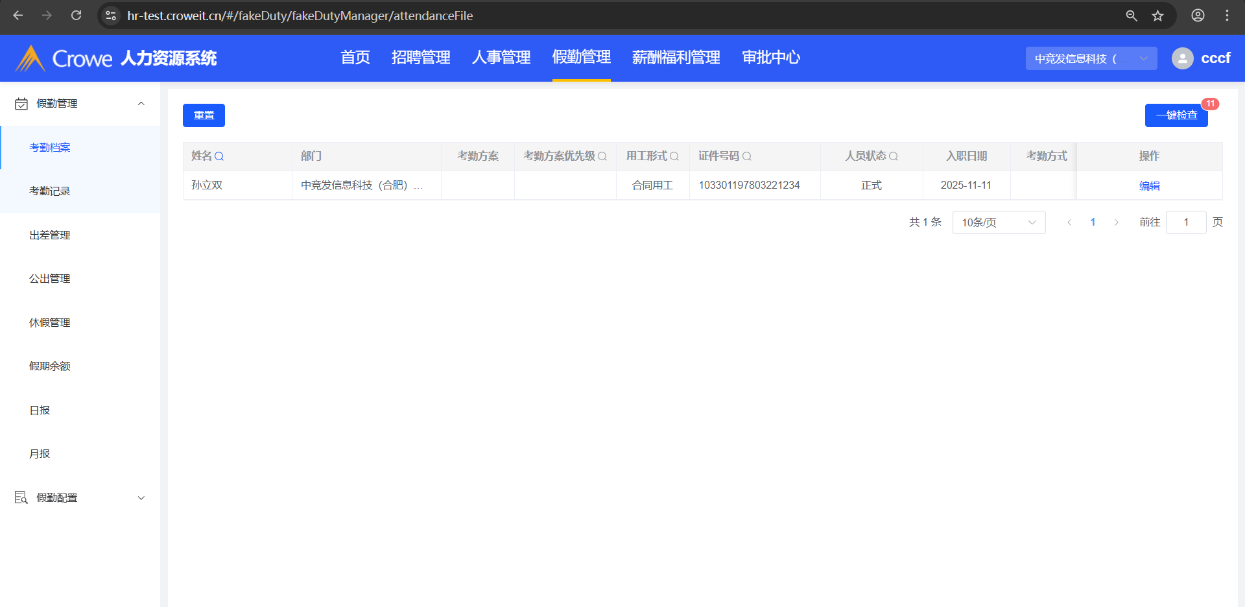Click the 前往 page number input field

point(1185,222)
